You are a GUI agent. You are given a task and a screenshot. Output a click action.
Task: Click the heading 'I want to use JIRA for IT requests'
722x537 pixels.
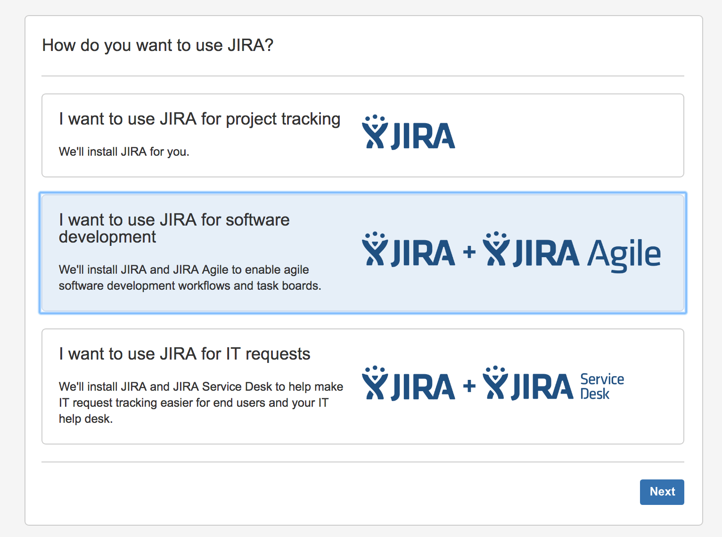coord(184,354)
